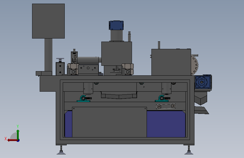
Task: Select the blue motor atop the center unit
Action: click(116, 25)
